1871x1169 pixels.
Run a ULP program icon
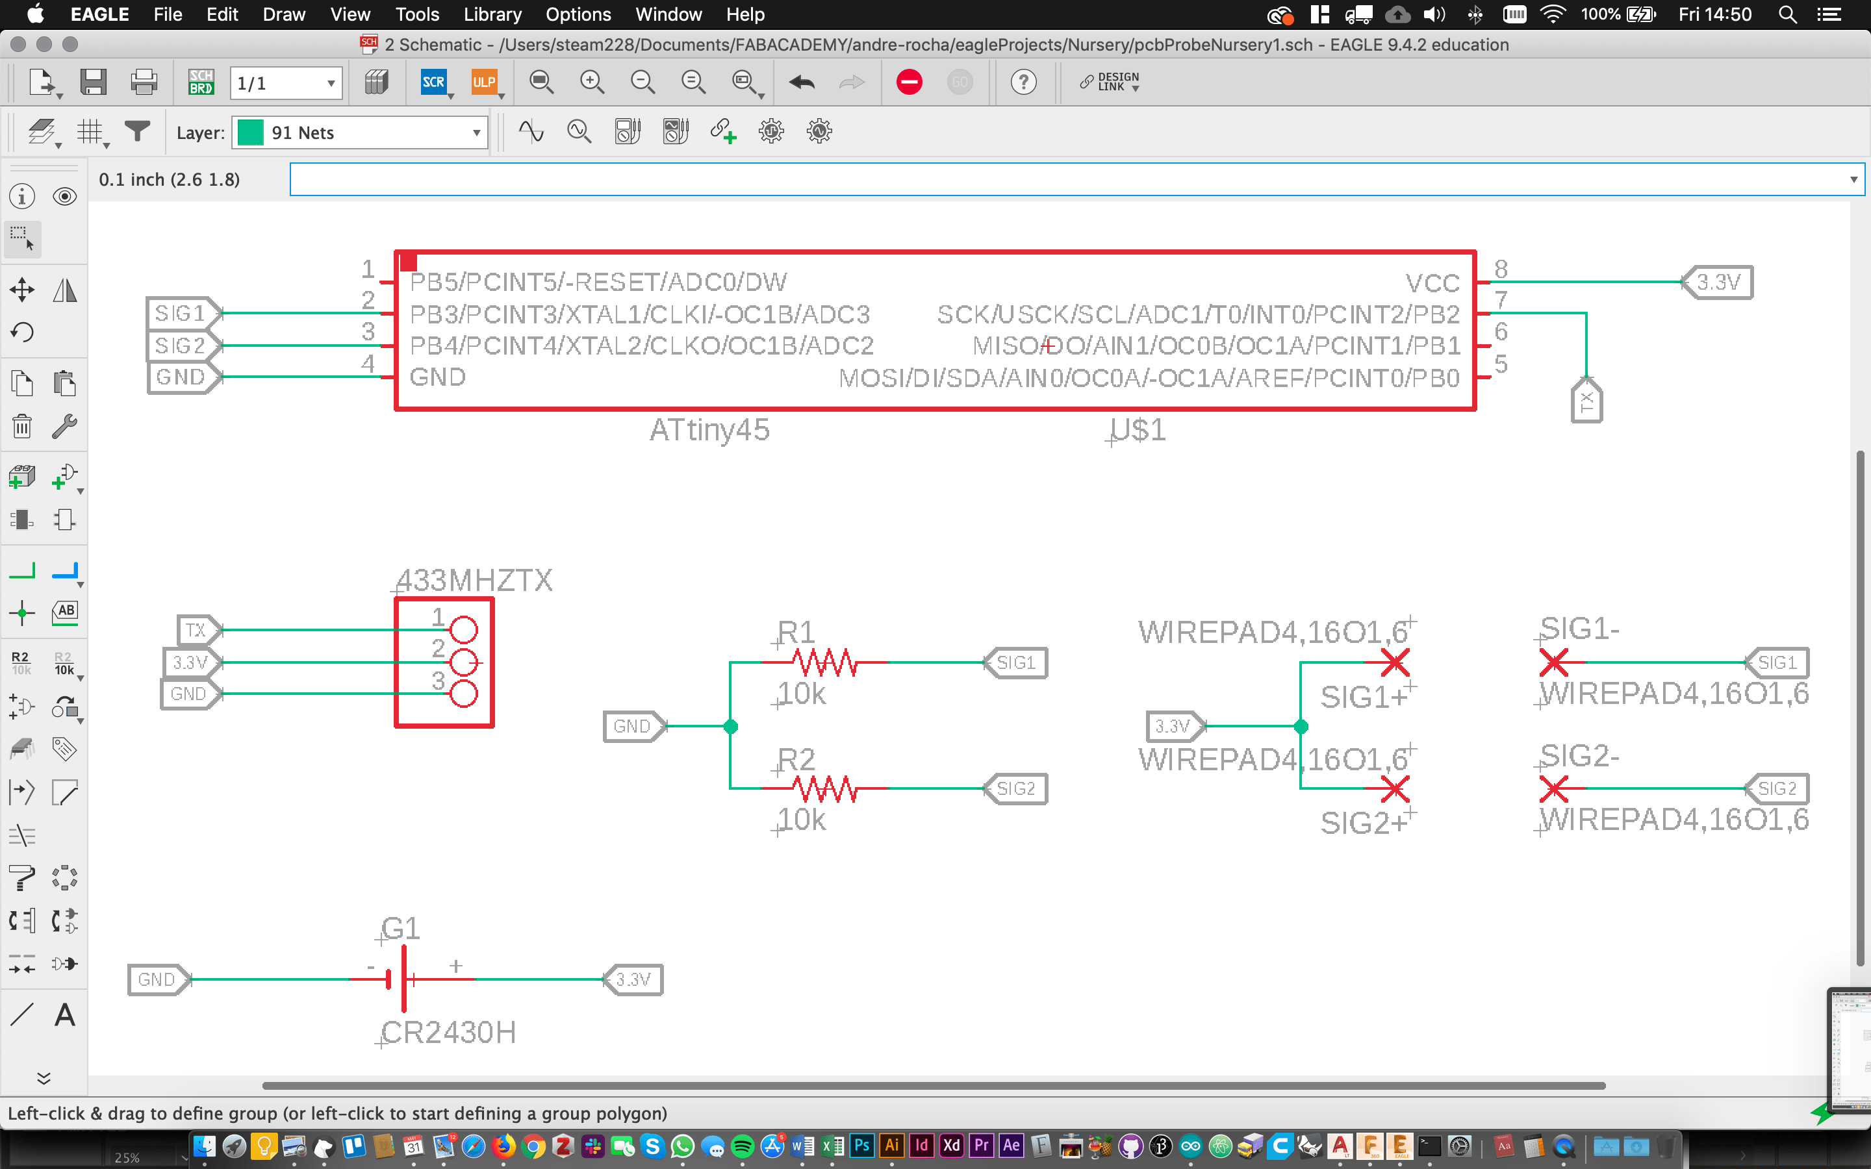[x=484, y=82]
